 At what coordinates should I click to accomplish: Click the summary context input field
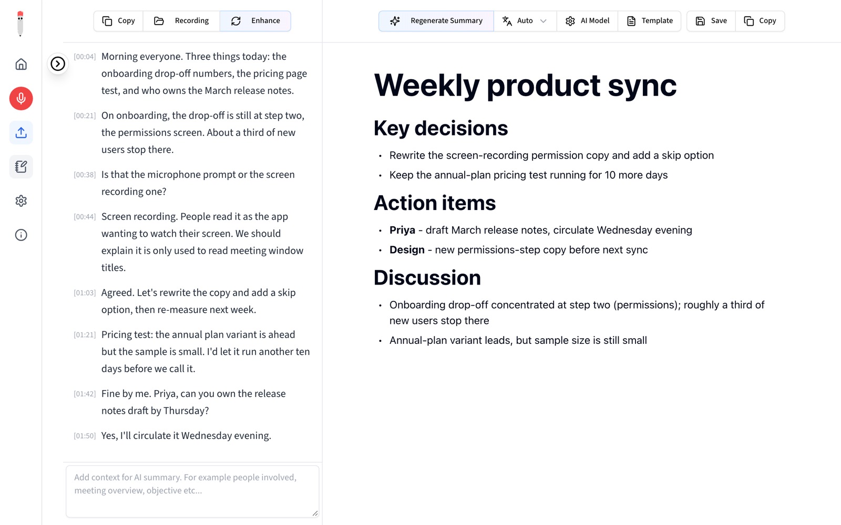click(192, 491)
